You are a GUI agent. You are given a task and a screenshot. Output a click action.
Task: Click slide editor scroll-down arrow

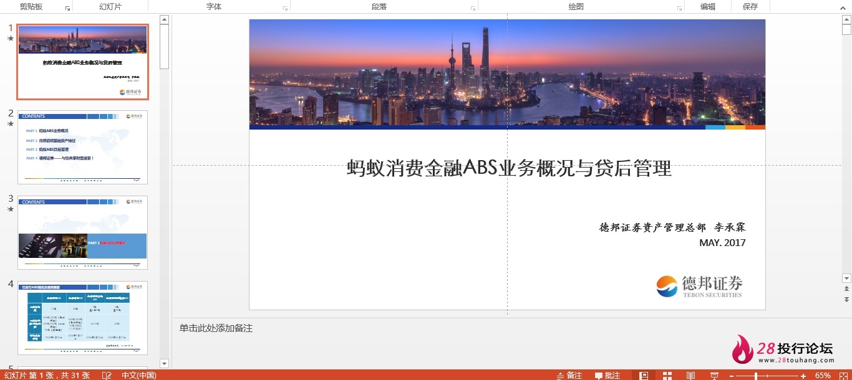tap(846, 278)
